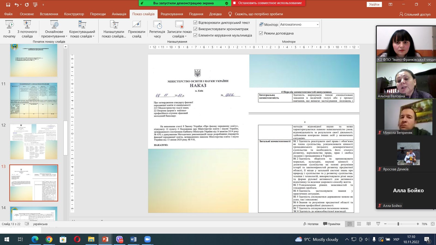Screen dimensions: 436x245
Task: Start slideshow from current slide
Action: (27, 25)
